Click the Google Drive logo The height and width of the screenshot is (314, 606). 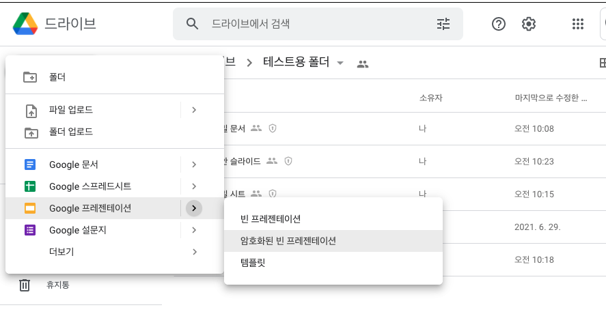[25, 24]
